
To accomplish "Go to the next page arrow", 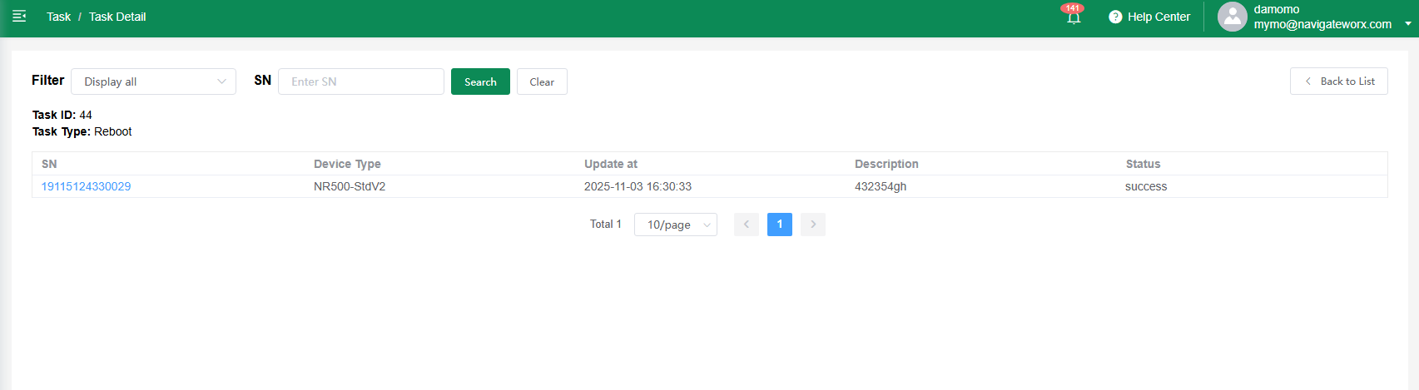I will point(813,225).
